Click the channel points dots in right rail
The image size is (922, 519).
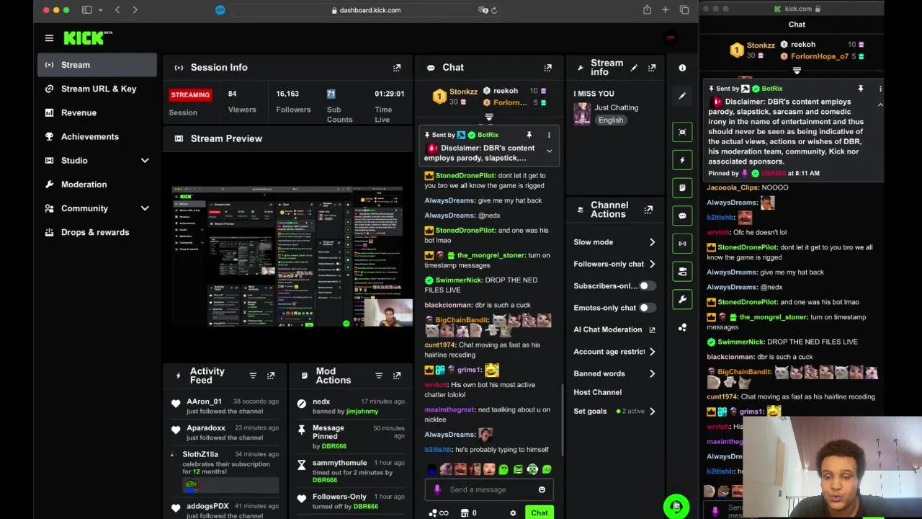682,327
